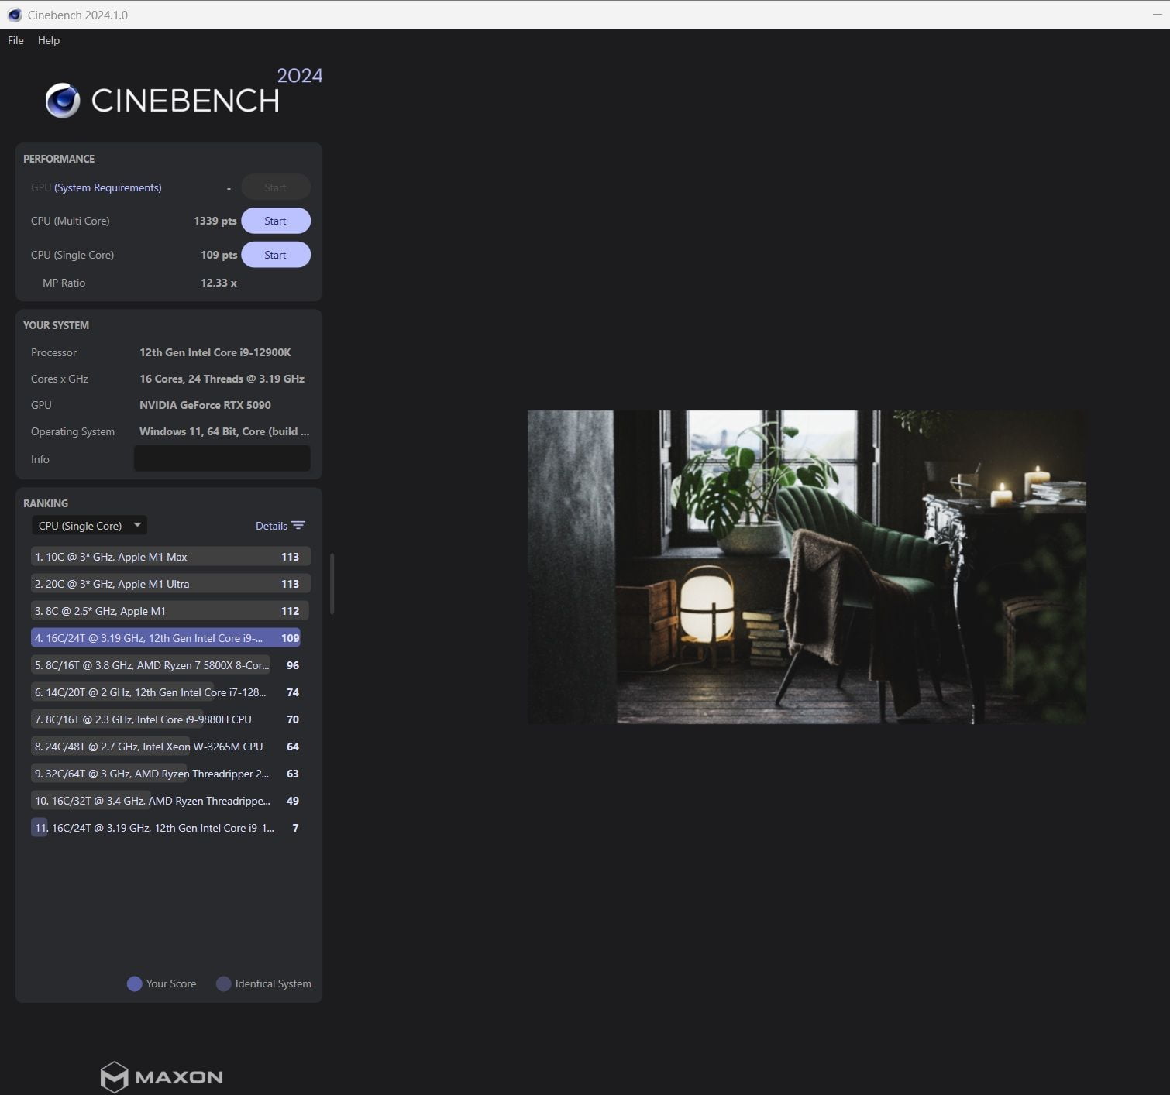Screen dimensions: 1170x1095
Task: Select ranking row 12th Gen Intel Core i7
Action: 170,692
